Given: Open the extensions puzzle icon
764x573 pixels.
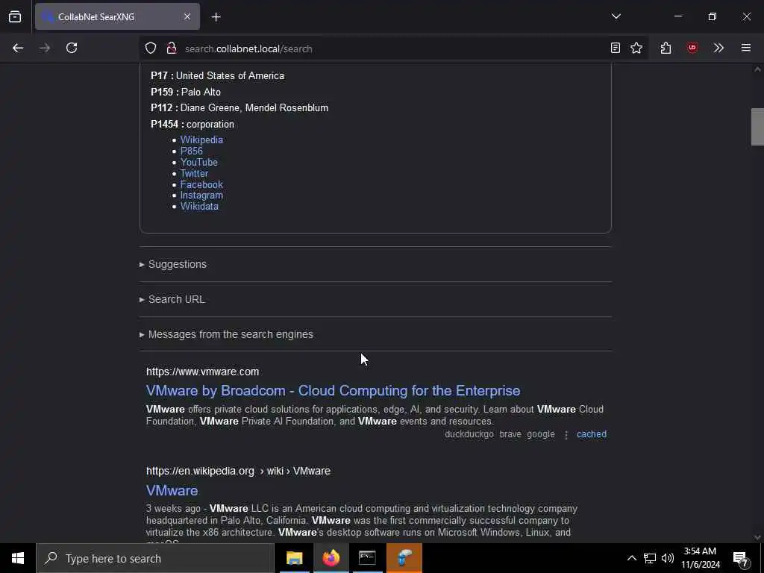Looking at the screenshot, I should pos(666,48).
